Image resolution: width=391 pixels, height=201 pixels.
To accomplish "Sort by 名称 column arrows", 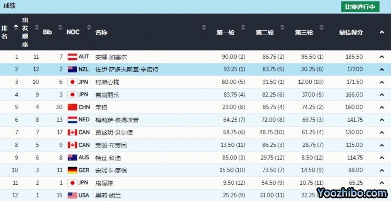I will (204, 27).
